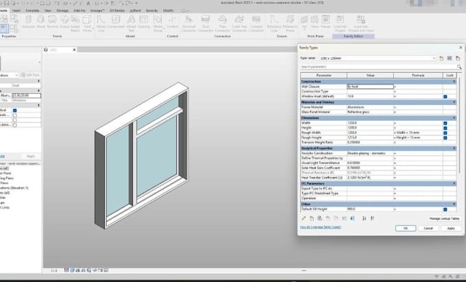This screenshot has width=466, height=282.
Task: Open the Type name dropdown
Action: [x=434, y=58]
